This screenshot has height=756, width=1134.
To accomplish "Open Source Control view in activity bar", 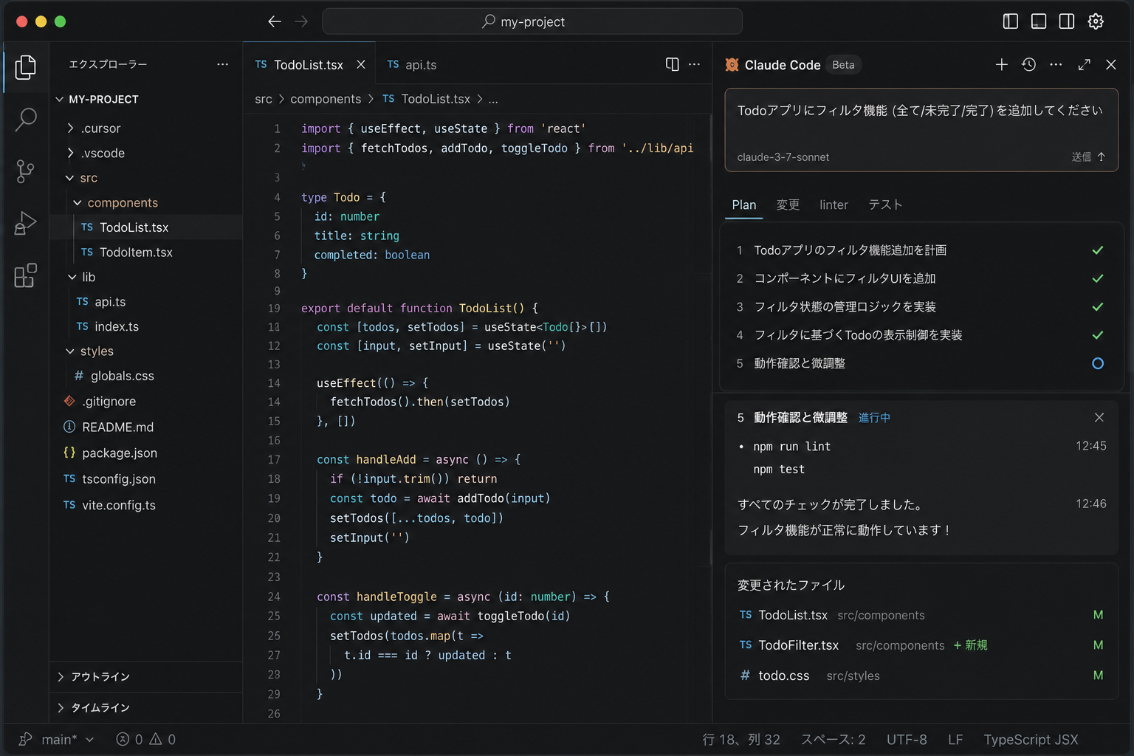I will (x=26, y=171).
